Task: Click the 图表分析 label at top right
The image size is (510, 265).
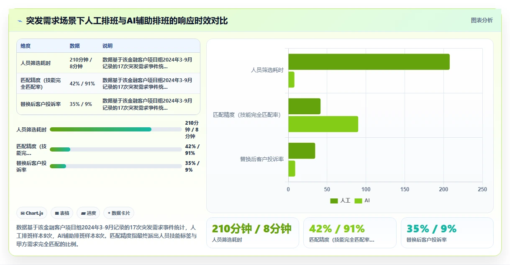Action: (x=482, y=20)
